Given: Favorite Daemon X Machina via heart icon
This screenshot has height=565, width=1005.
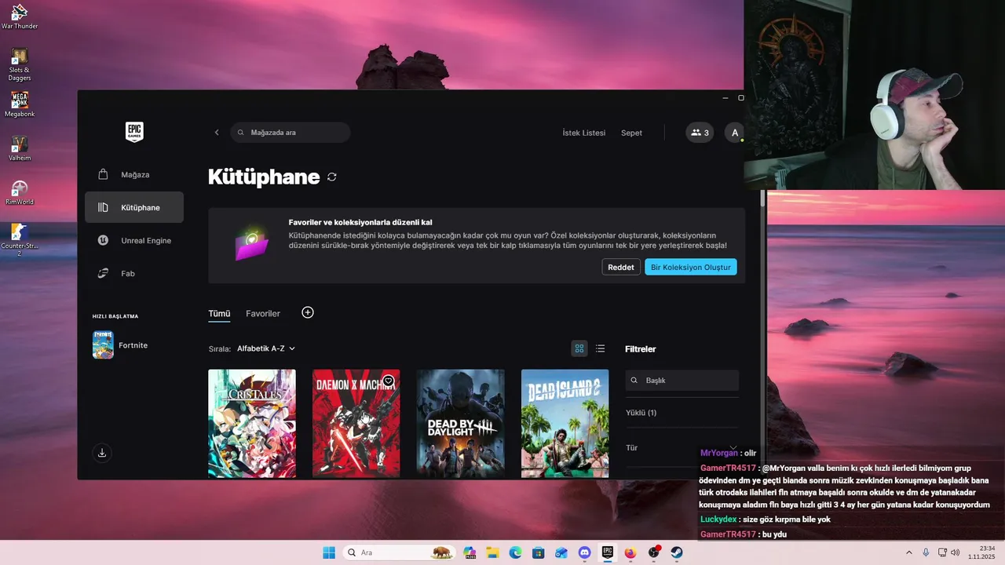Looking at the screenshot, I should tap(388, 381).
